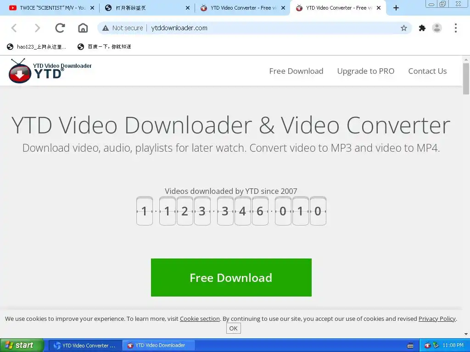Click the Videos downloaded by YTD since 2007 text
Screen dimensions: 470x352
(231, 191)
